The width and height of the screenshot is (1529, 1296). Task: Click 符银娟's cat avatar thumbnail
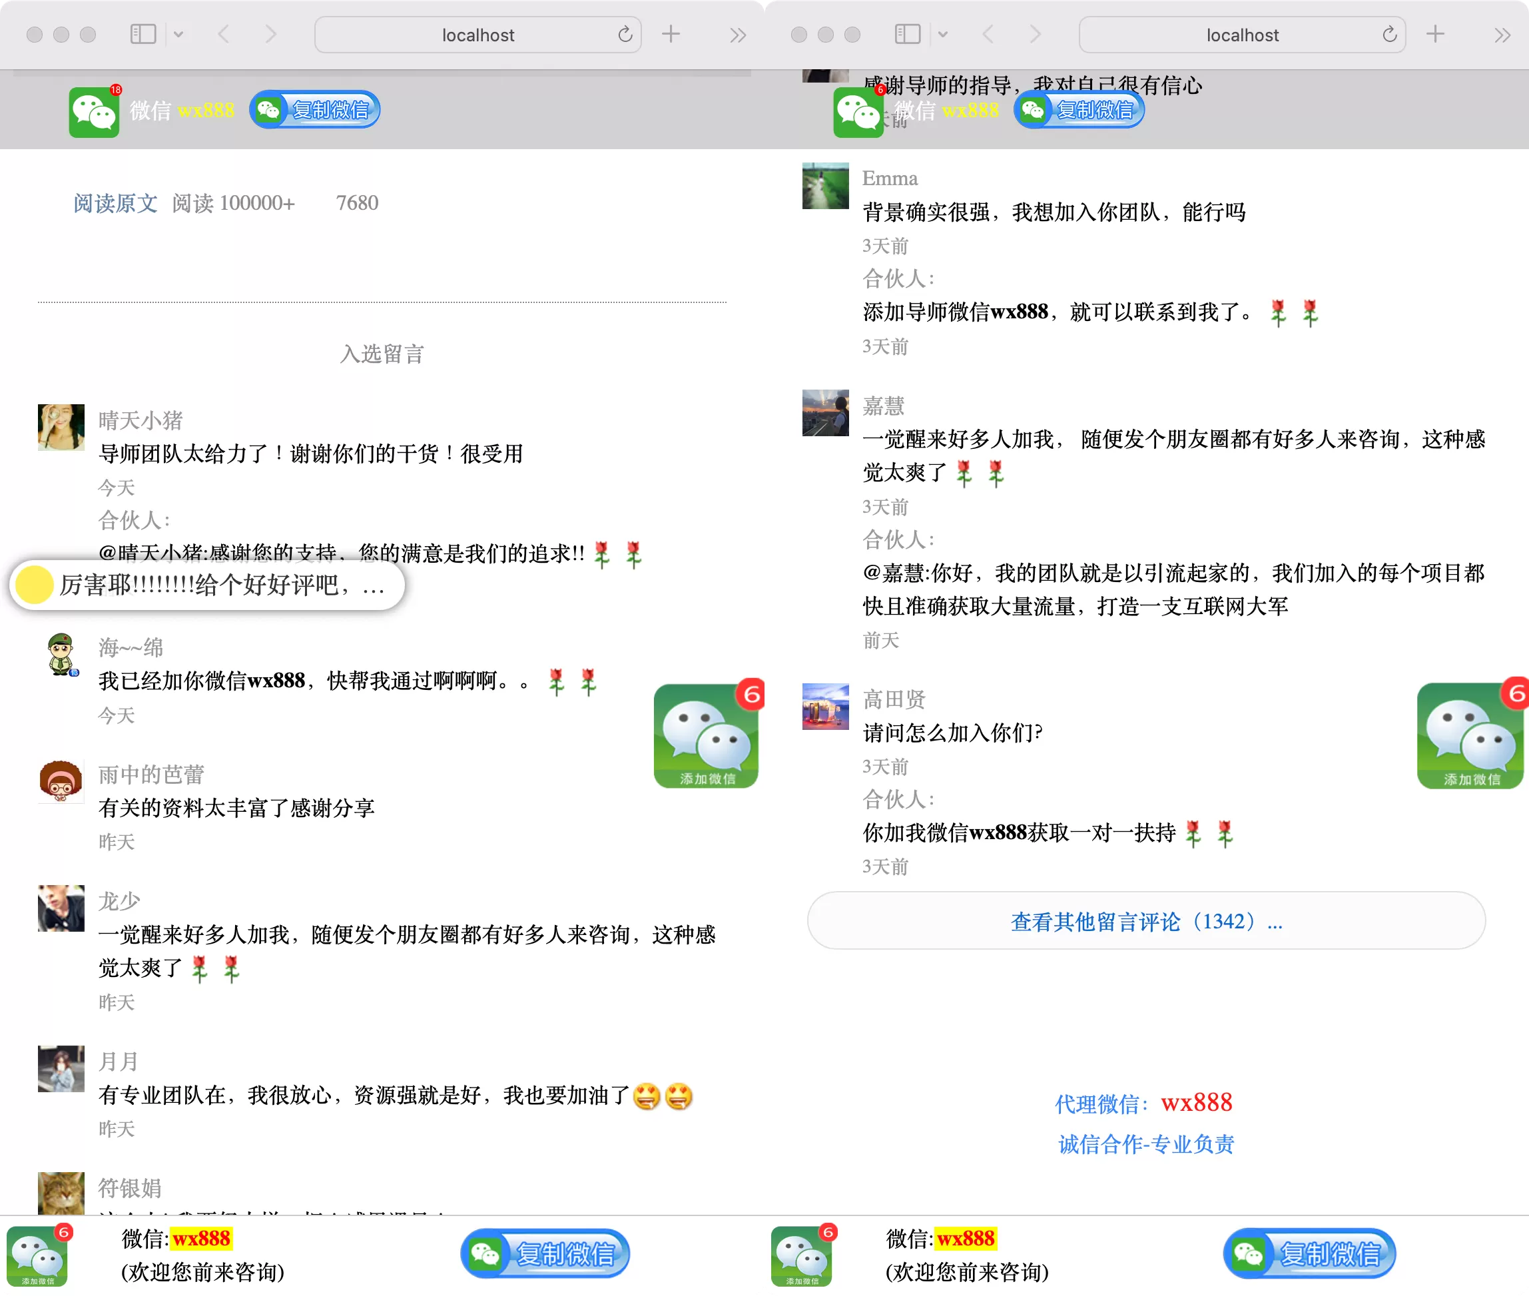click(61, 1193)
